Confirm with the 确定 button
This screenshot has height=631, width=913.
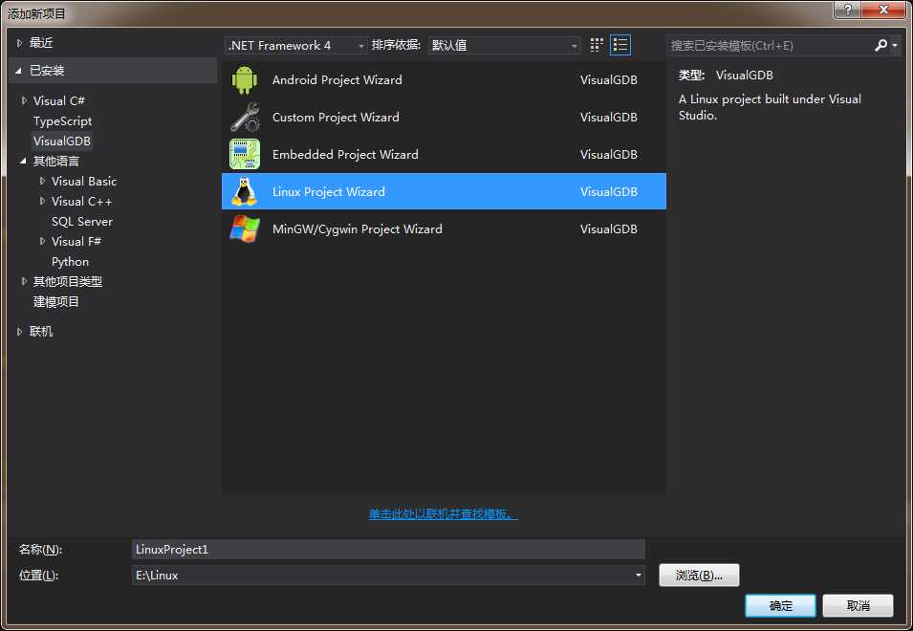(x=780, y=605)
